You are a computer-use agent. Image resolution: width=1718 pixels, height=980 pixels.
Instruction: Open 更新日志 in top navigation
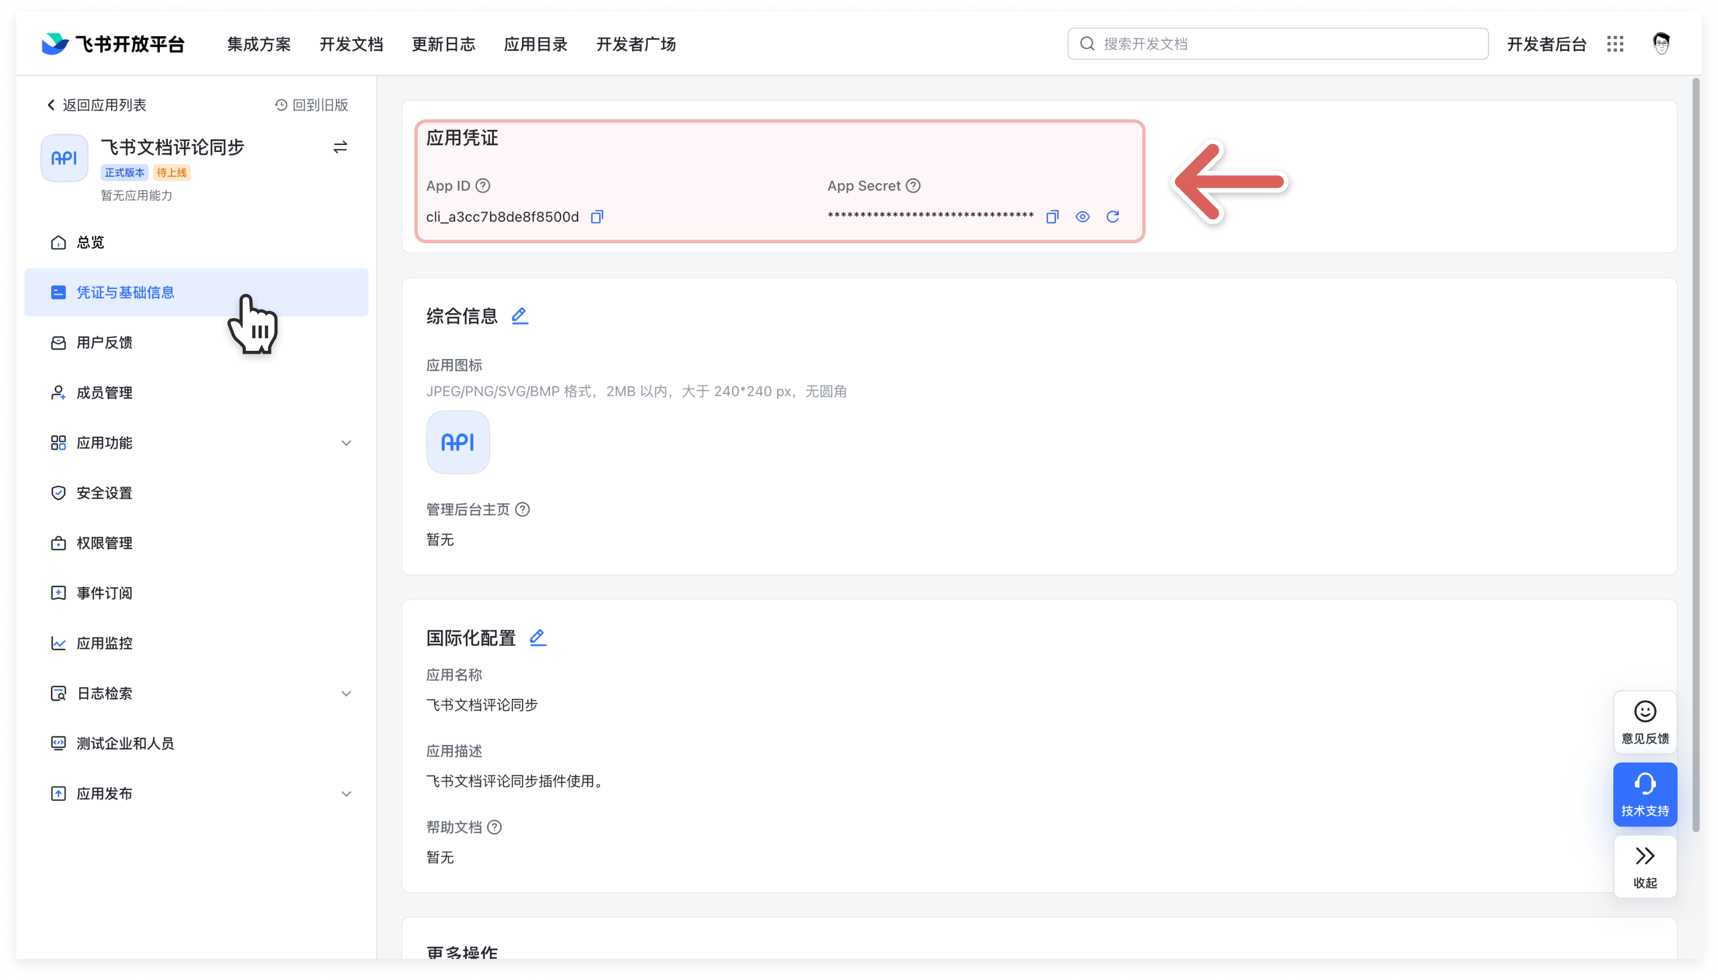click(x=443, y=44)
